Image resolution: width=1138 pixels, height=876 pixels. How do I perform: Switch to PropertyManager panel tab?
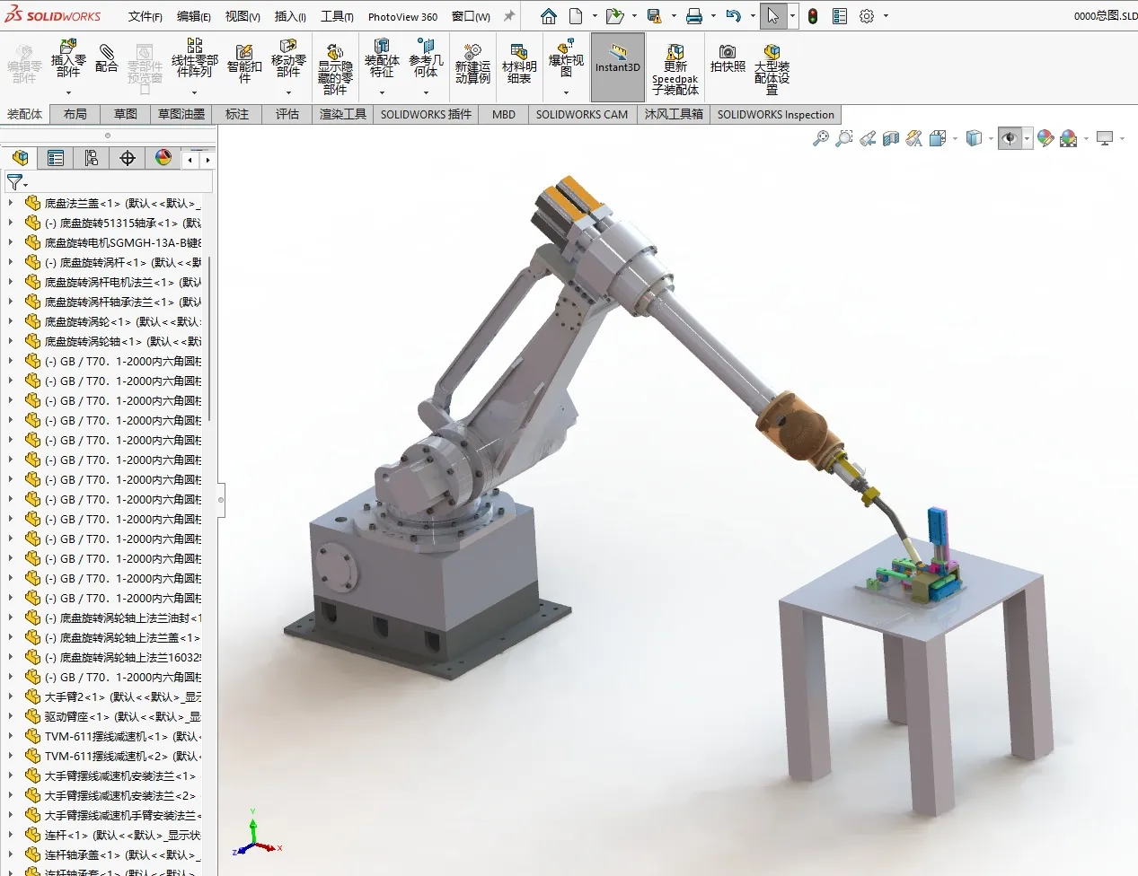(56, 158)
